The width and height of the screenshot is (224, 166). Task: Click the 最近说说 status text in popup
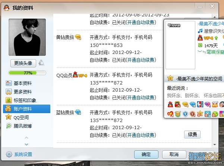click(195, 95)
